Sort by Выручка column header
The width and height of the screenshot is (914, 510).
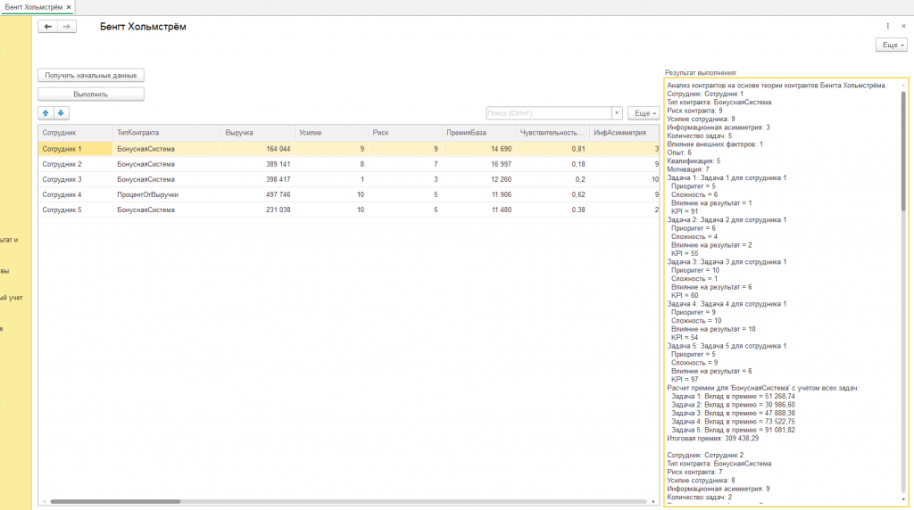coord(258,133)
